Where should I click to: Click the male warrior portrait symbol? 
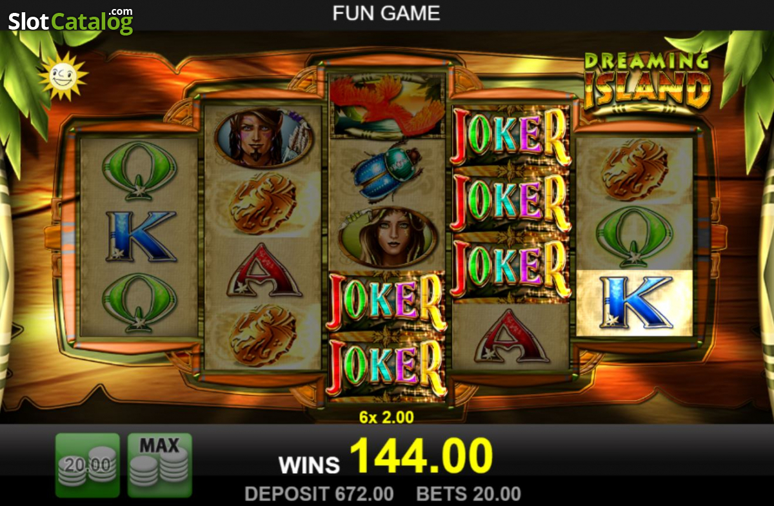click(263, 139)
